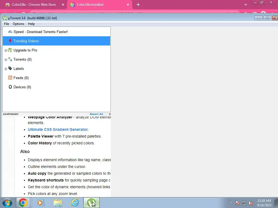Click the Auto copy text on webpage

(37, 174)
